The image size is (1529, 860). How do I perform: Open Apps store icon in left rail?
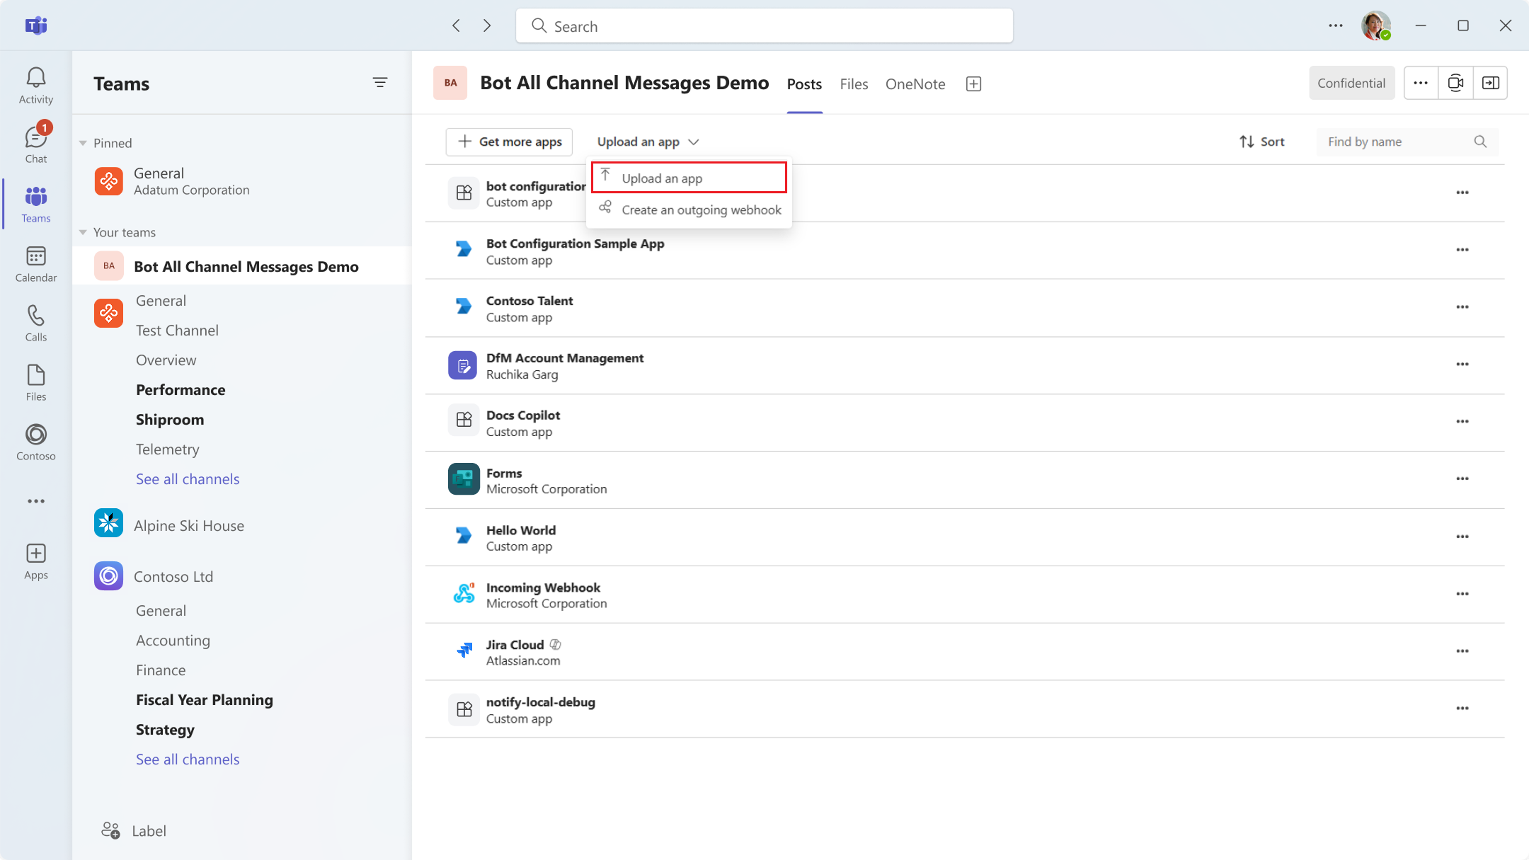(36, 561)
